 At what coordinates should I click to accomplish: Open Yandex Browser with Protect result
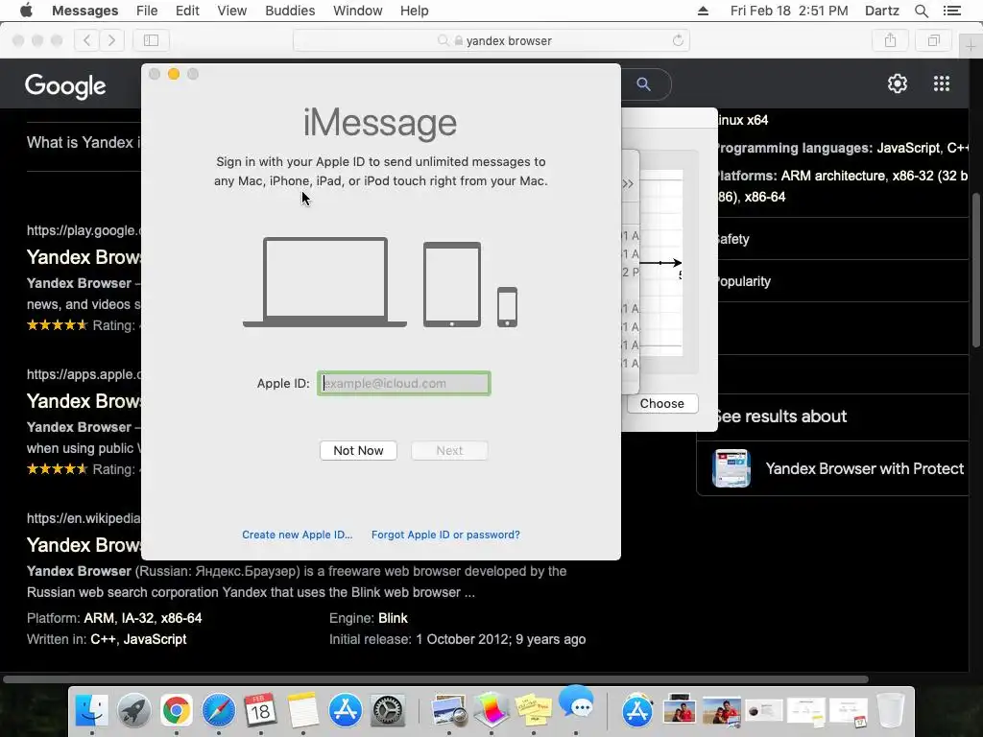click(864, 468)
